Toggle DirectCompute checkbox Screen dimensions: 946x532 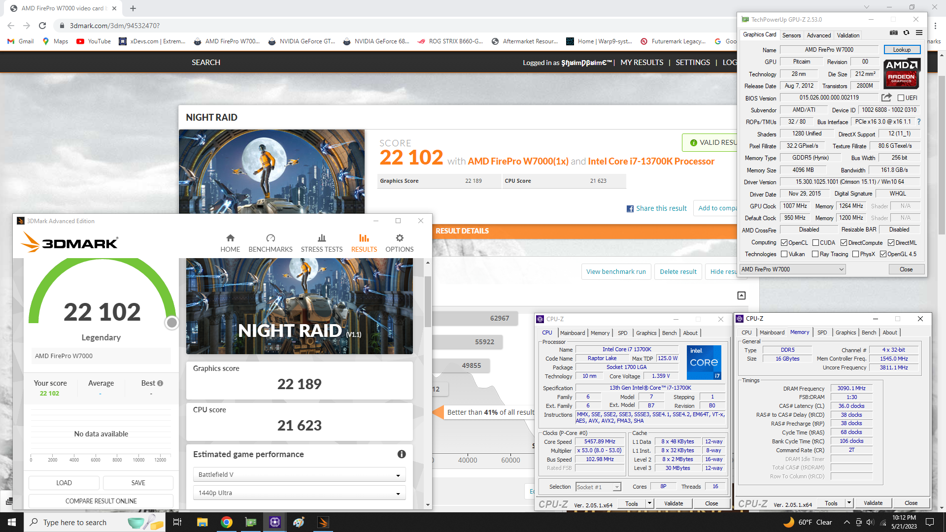click(x=844, y=243)
